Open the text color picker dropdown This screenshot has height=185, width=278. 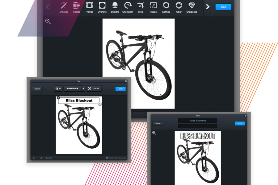click(58, 88)
